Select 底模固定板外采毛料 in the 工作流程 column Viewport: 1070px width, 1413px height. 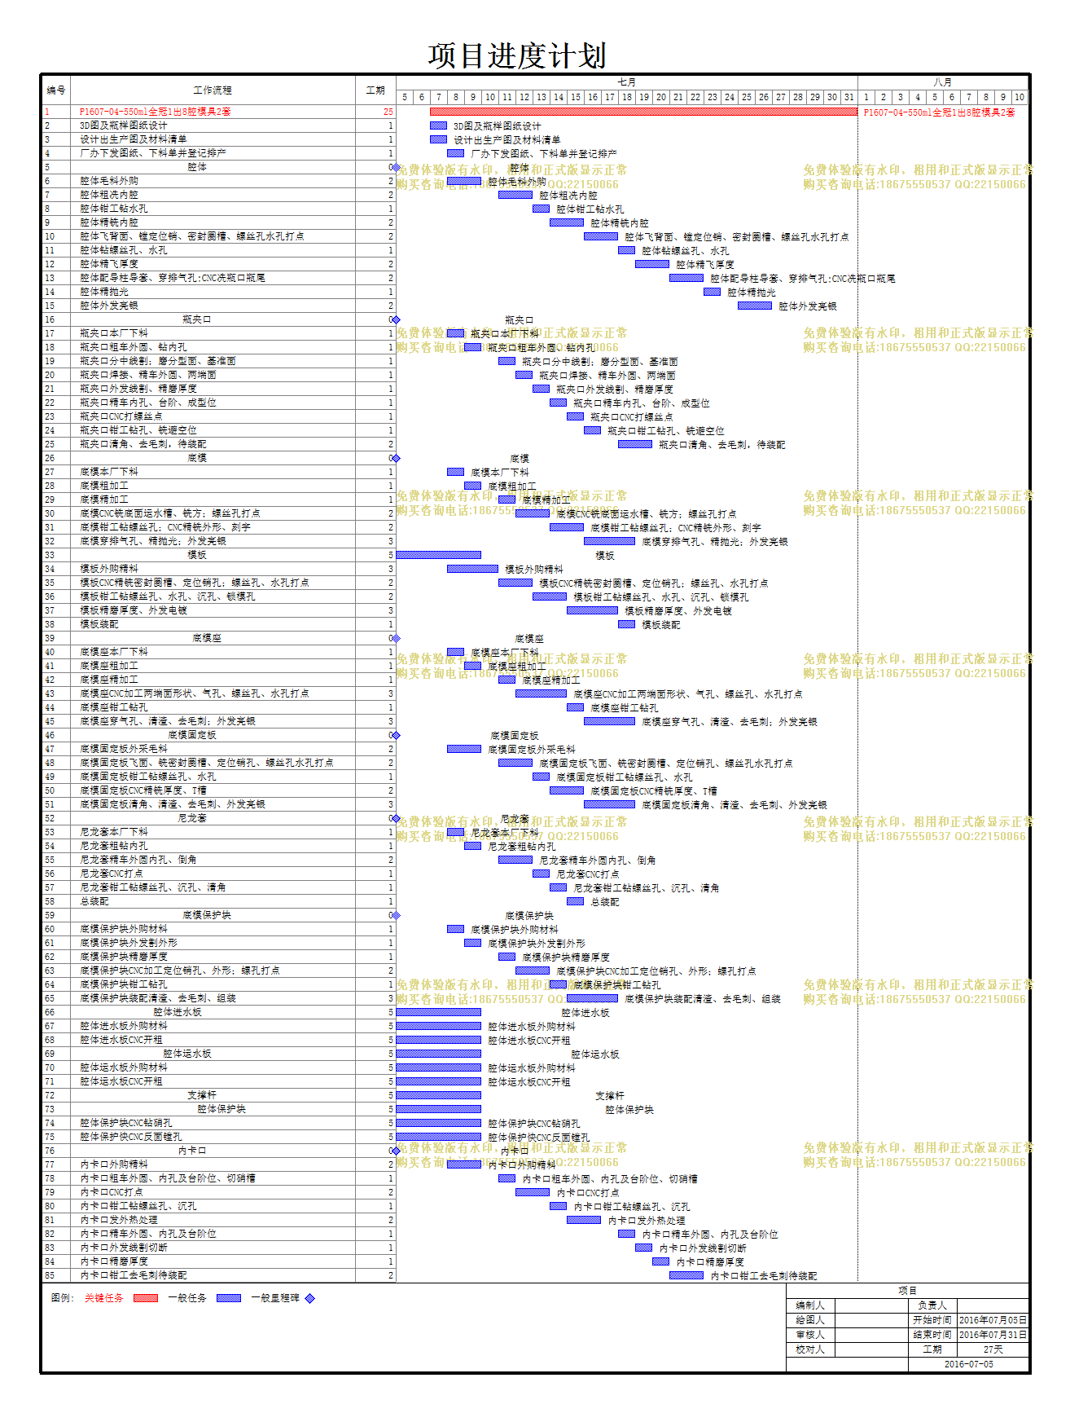(124, 749)
